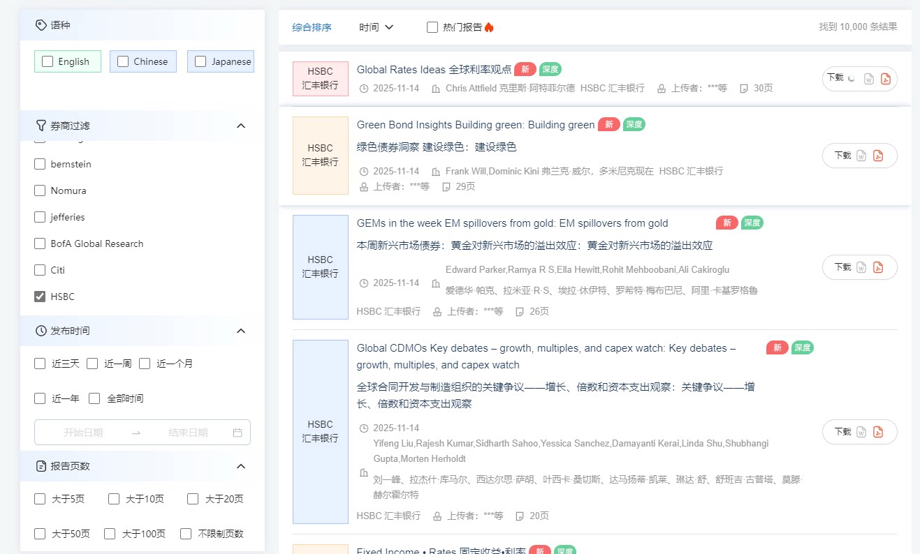Click the funnel icon beside 券商过滤
The height and width of the screenshot is (554, 920).
pos(41,126)
